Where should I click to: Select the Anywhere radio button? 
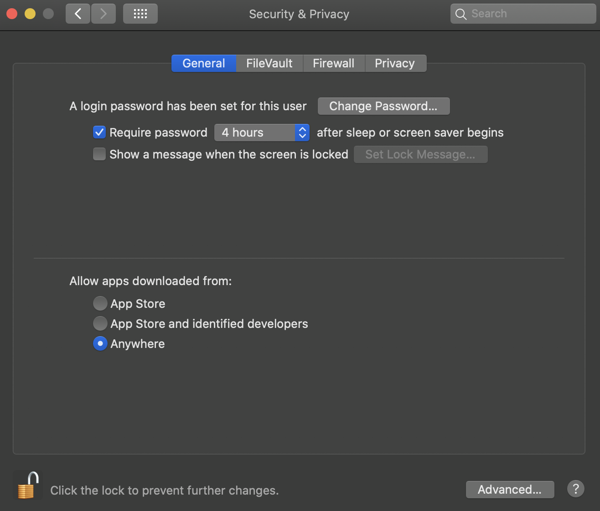(100, 343)
